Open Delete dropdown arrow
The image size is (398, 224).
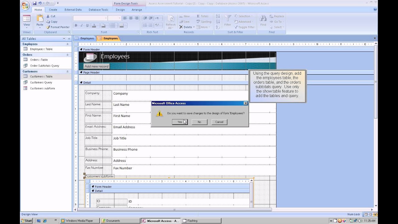point(194,27)
